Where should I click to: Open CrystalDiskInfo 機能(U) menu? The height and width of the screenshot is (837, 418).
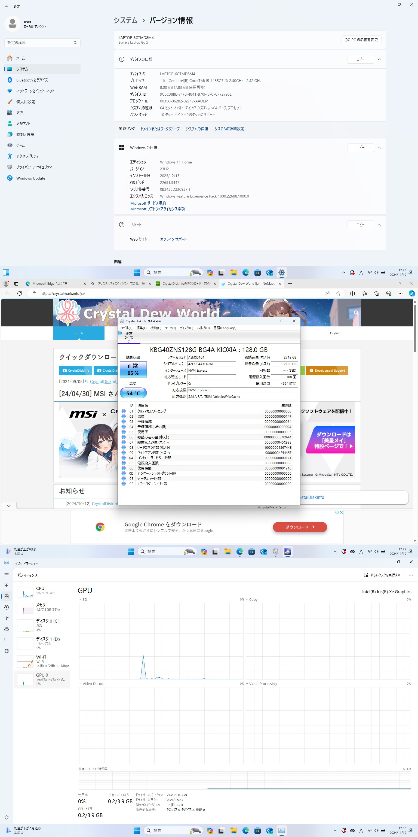[x=156, y=328]
